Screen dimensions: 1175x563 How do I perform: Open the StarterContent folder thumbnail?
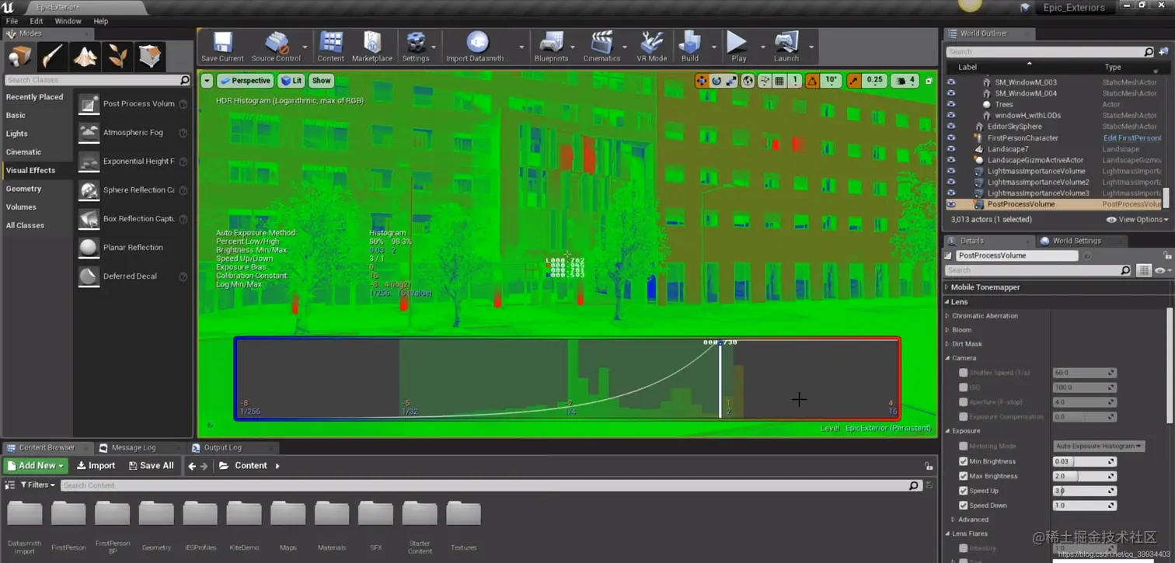420,515
